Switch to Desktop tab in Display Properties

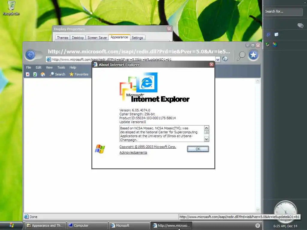pos(78,37)
